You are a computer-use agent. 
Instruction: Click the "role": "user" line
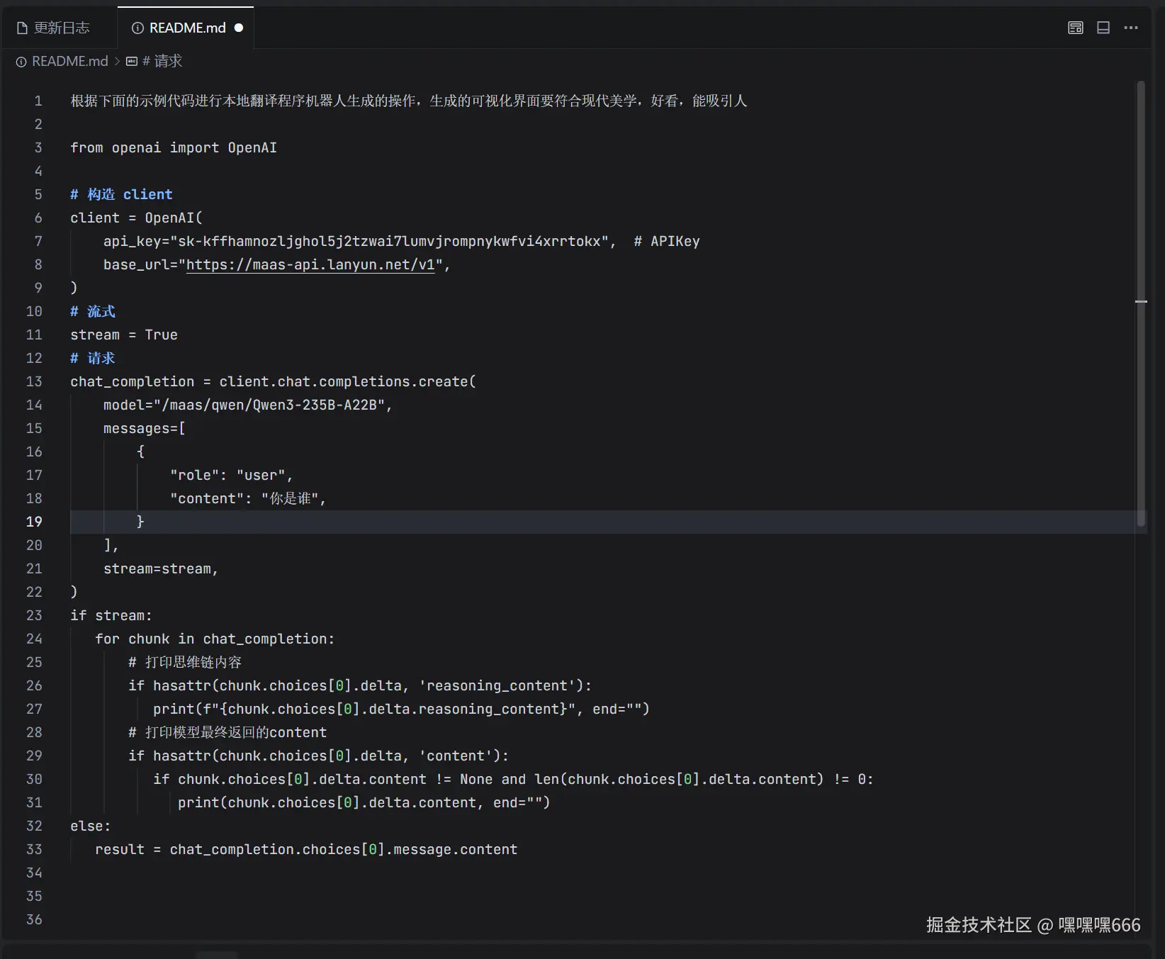tap(232, 475)
